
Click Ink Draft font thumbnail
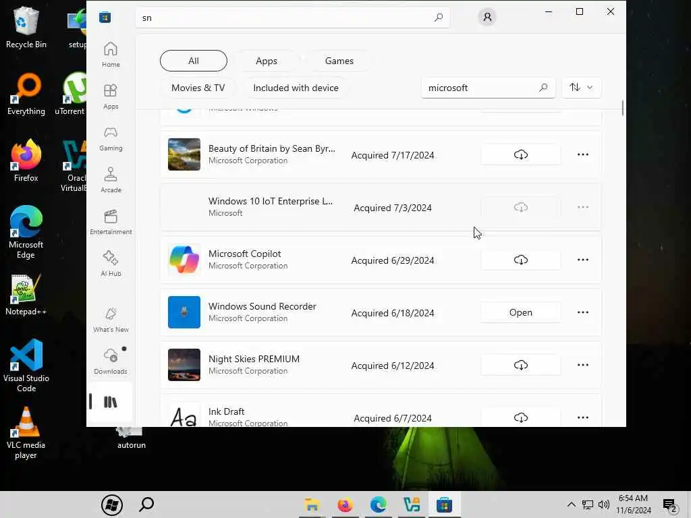pyautogui.click(x=184, y=416)
